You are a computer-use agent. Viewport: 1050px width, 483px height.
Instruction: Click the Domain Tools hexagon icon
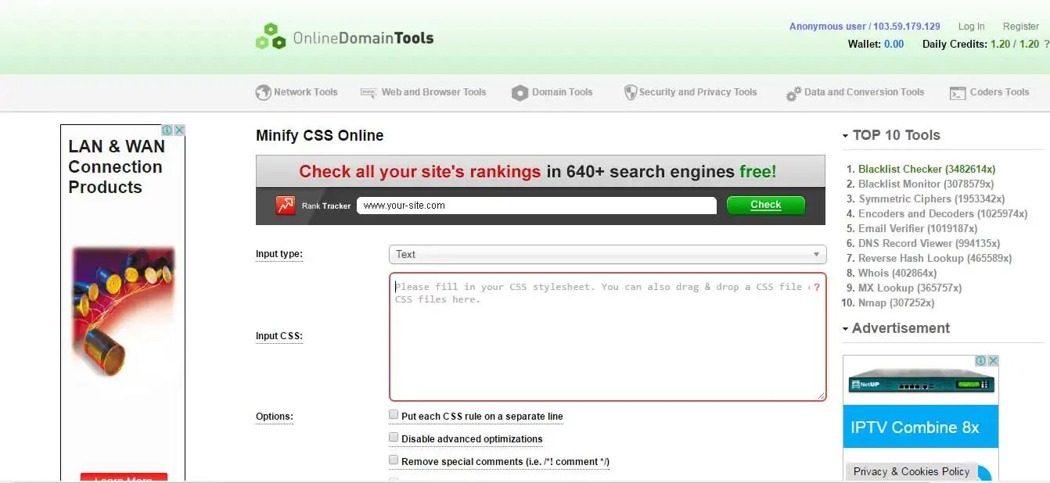(520, 93)
